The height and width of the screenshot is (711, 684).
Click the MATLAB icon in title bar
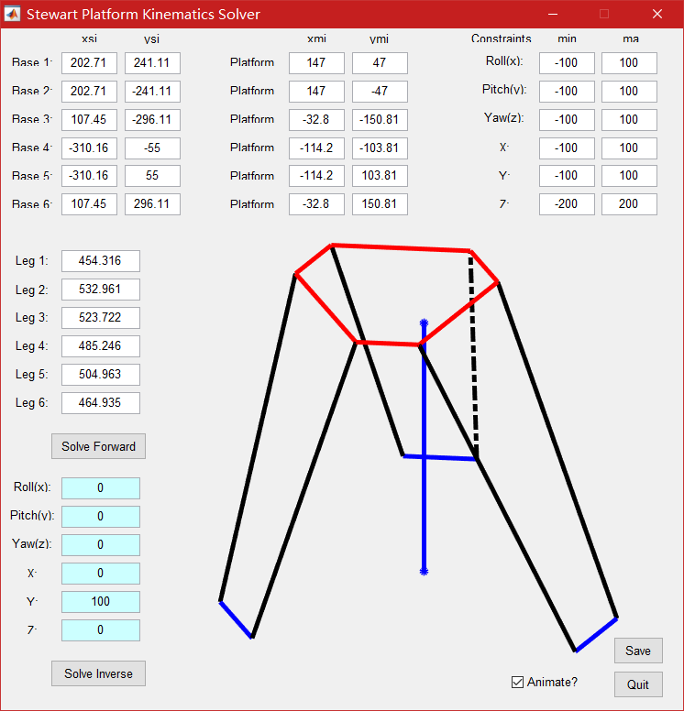pyautogui.click(x=13, y=15)
